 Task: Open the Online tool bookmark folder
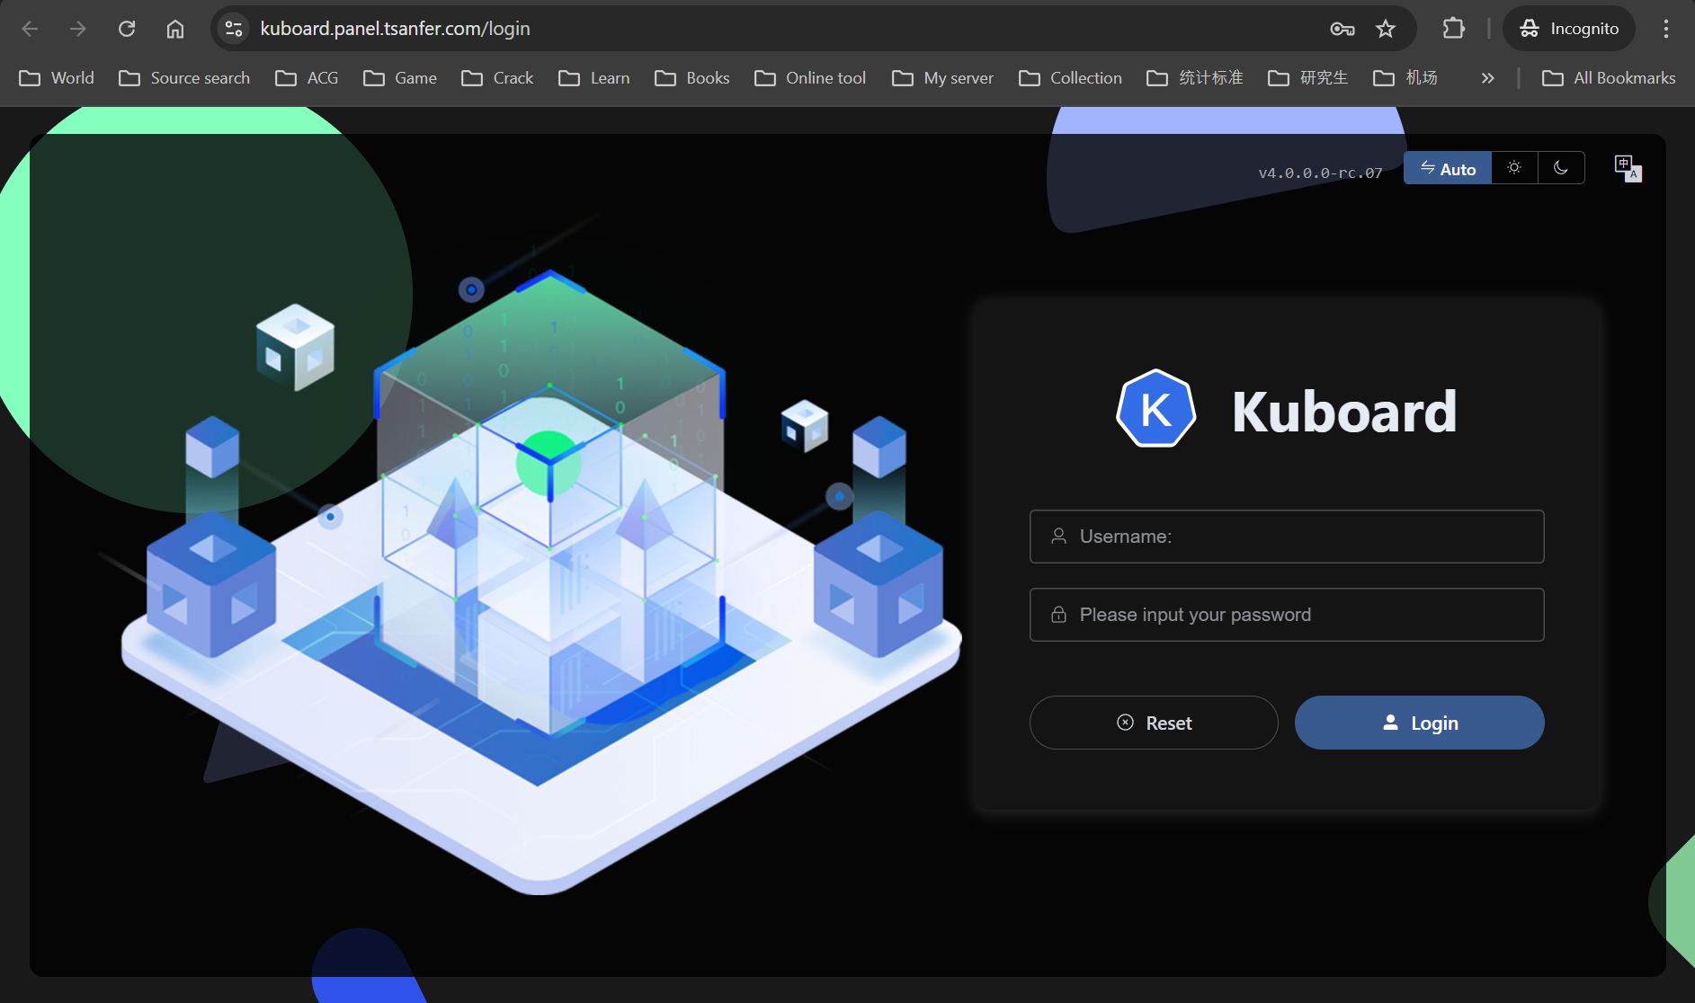point(810,78)
